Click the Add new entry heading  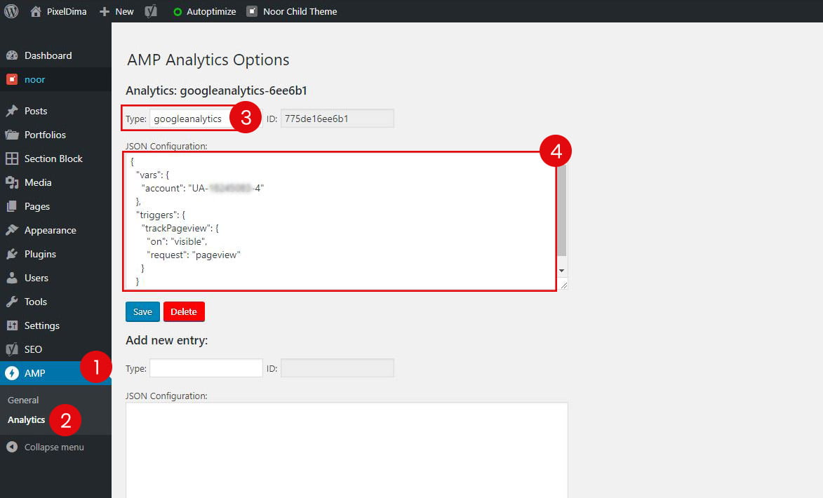pos(166,340)
